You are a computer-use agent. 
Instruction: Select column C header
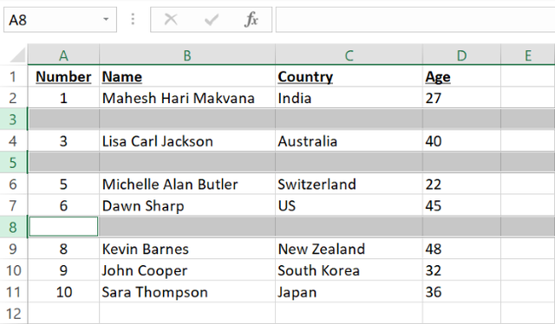tap(349, 55)
